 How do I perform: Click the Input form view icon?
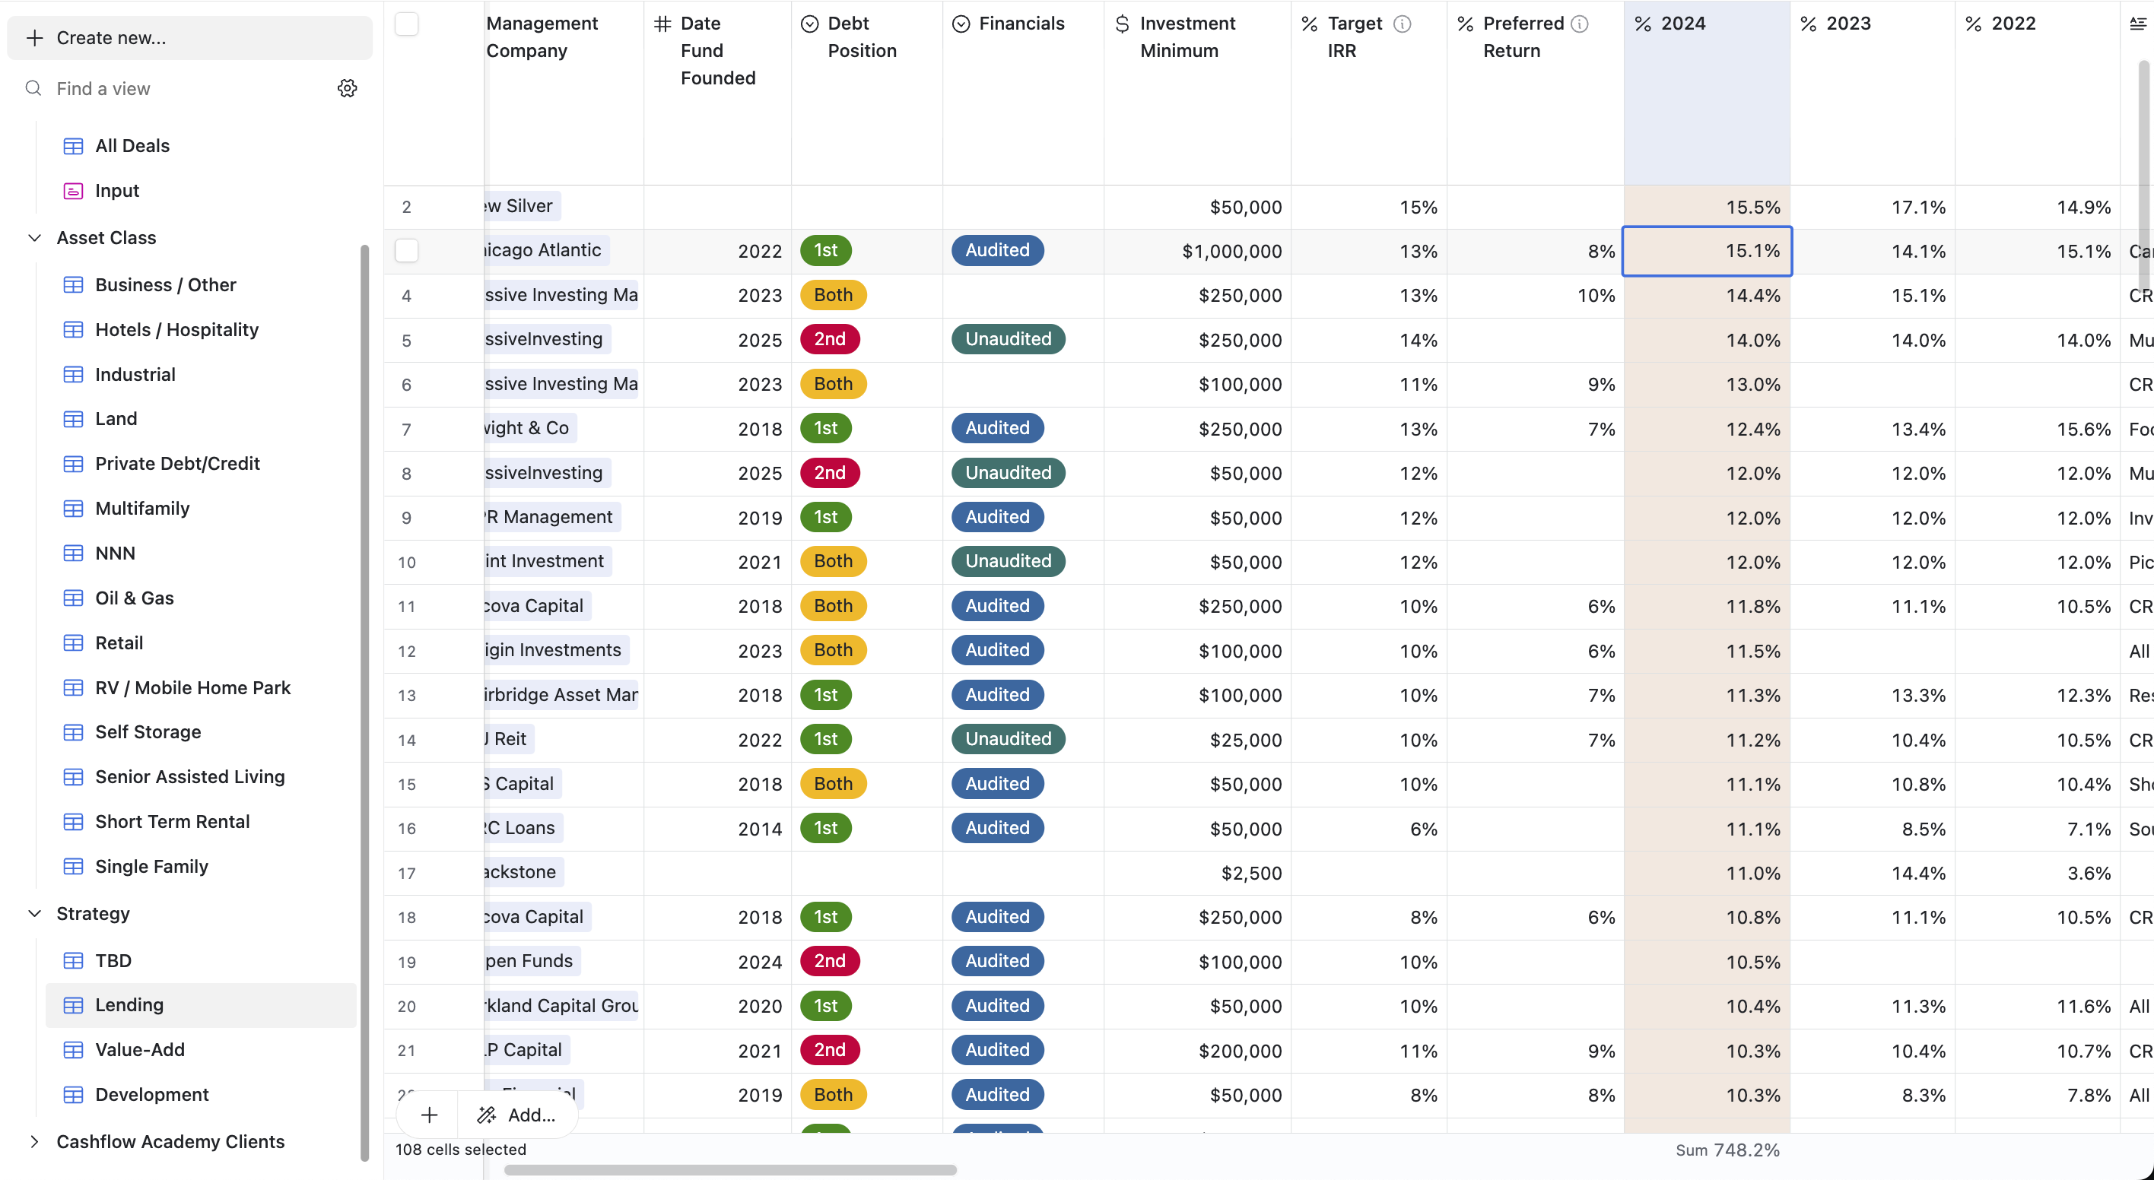point(74,191)
